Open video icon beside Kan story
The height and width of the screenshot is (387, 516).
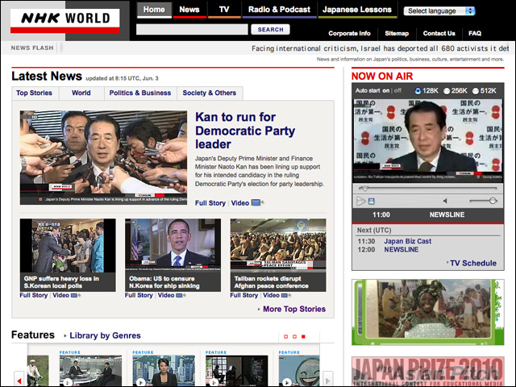point(257,202)
